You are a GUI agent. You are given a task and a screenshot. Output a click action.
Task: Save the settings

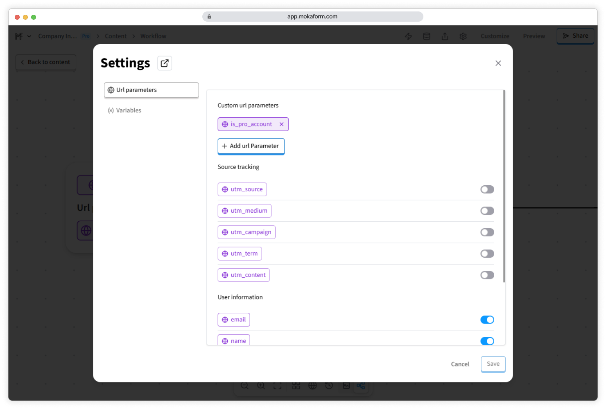pyautogui.click(x=493, y=364)
